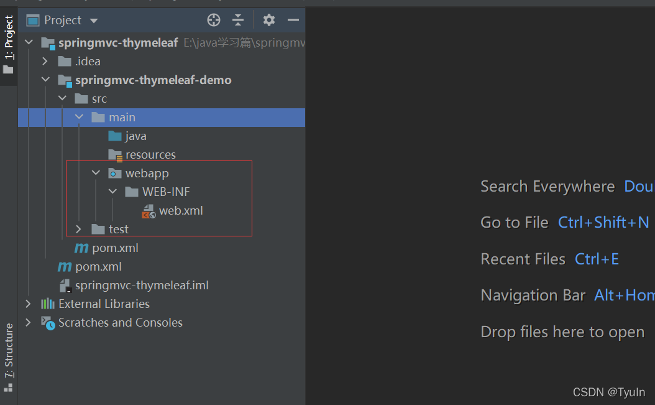Open the Project panel settings gear

pos(269,20)
